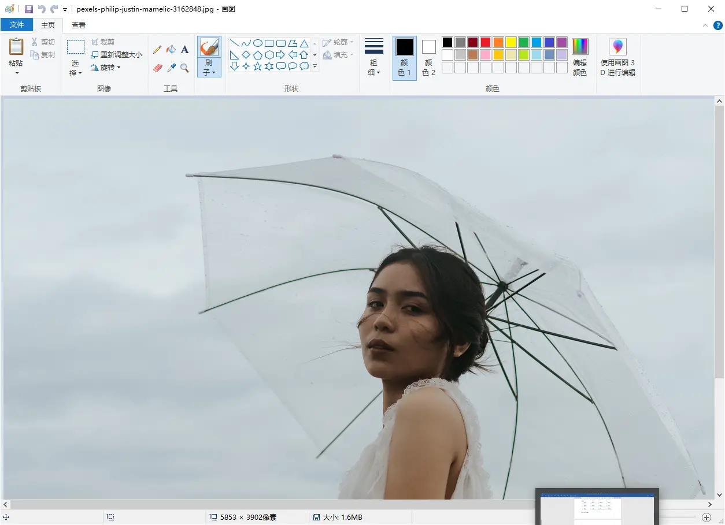Select the Magnifier tool
The height and width of the screenshot is (525, 725).
click(185, 68)
